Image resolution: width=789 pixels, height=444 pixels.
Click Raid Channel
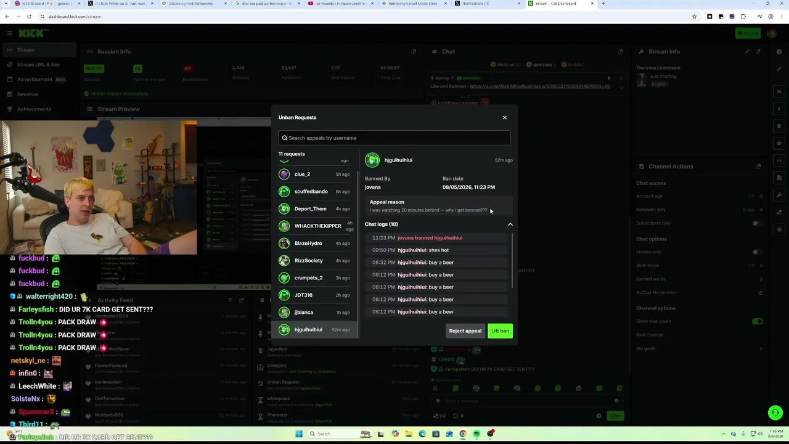click(x=650, y=335)
